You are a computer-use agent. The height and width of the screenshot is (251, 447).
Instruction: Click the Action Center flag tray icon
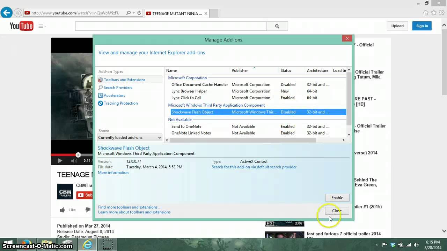pos(385,245)
